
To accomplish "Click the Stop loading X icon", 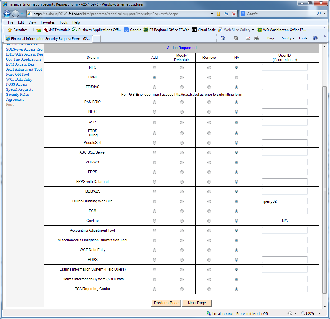I will (x=234, y=14).
